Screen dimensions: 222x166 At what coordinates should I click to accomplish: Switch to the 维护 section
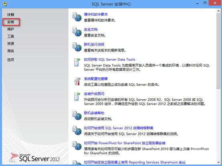(10, 29)
